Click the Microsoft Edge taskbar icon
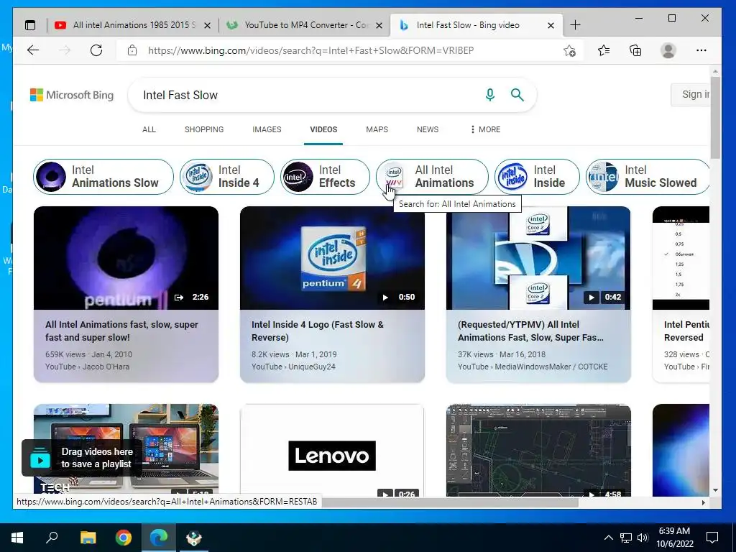 tap(159, 538)
